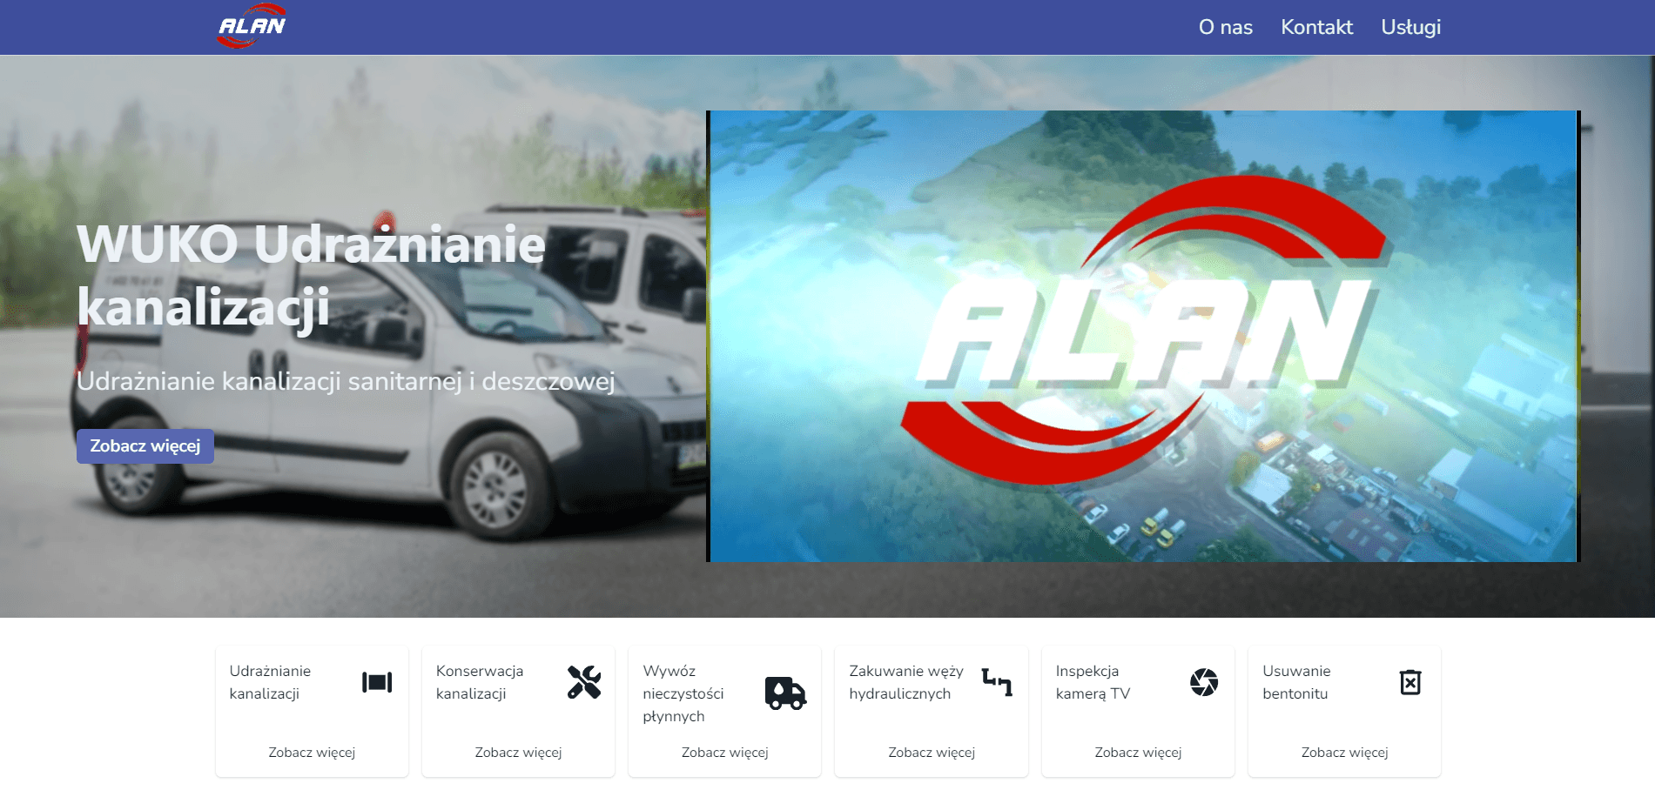Click the Inspekcja kamerą TV card title

tap(1093, 682)
